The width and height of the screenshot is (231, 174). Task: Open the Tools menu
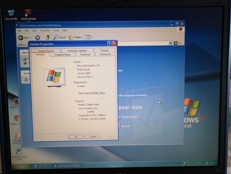56,30
